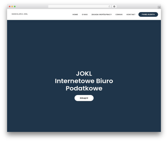Image resolution: width=168 pixels, height=142 pixels.
Task: Click the green maximize window button
Action: point(15,7)
